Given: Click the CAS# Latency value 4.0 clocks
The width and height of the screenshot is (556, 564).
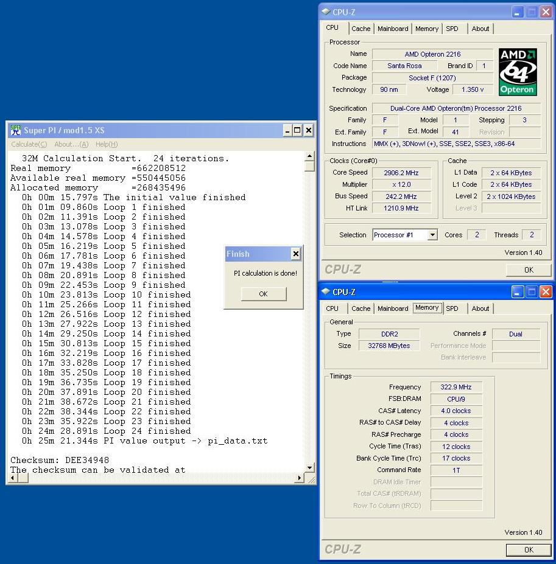Looking at the screenshot, I should [x=456, y=411].
